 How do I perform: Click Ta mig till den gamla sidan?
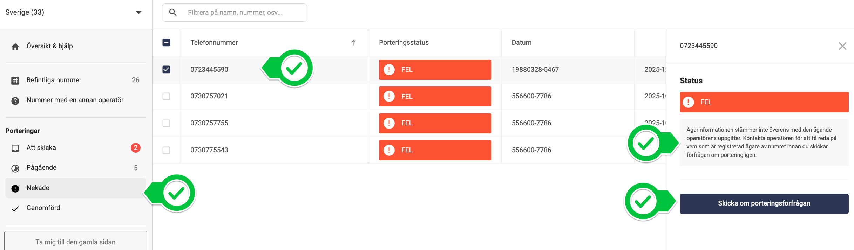click(75, 242)
